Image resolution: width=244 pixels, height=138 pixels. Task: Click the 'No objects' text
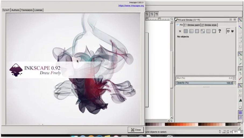(x=183, y=37)
